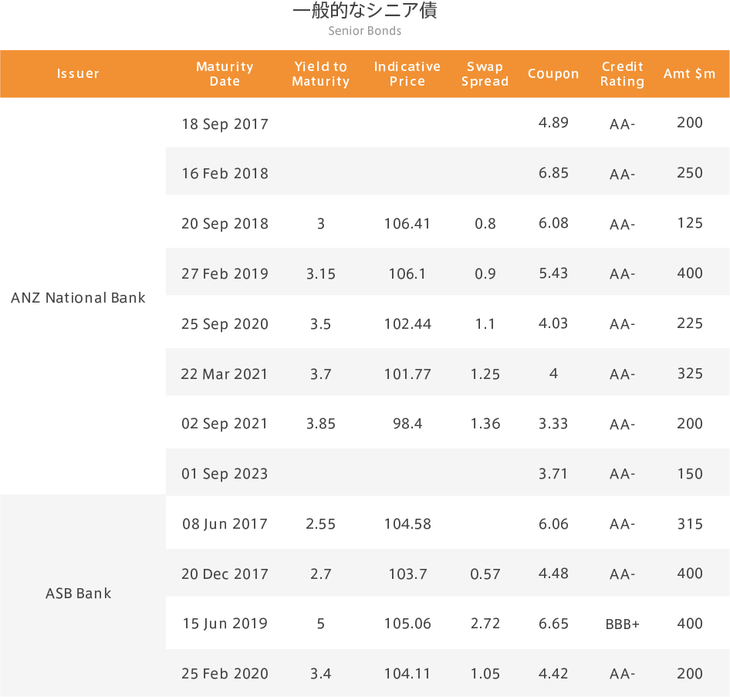This screenshot has height=697, width=730.
Task: Select maturity date 08 Jun 2017
Action: coord(225,524)
